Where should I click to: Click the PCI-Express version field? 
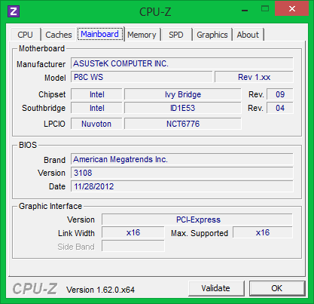click(197, 220)
